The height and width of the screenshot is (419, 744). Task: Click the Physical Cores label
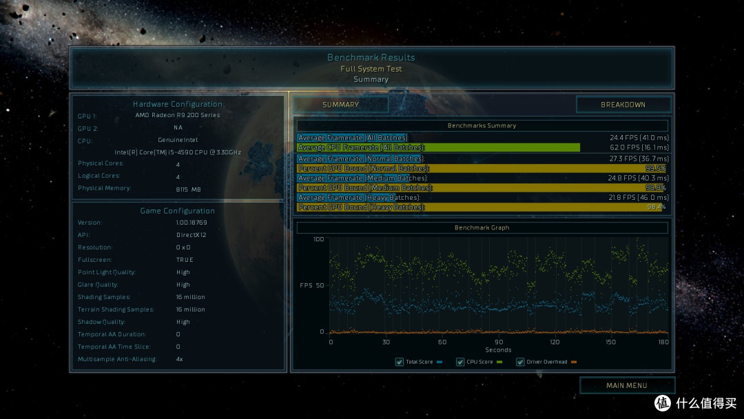coord(101,163)
